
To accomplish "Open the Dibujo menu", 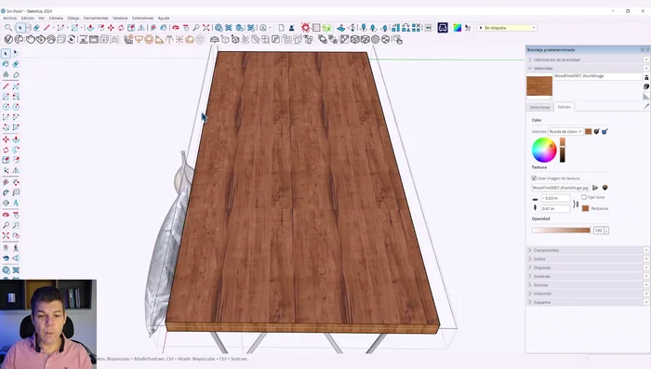I will [x=73, y=19].
